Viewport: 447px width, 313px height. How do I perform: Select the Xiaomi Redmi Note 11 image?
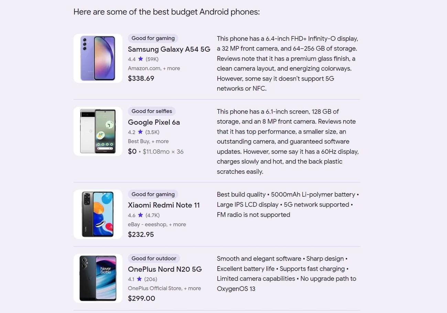point(98,214)
